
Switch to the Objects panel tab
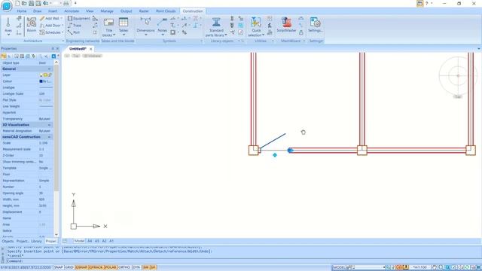click(x=8, y=242)
